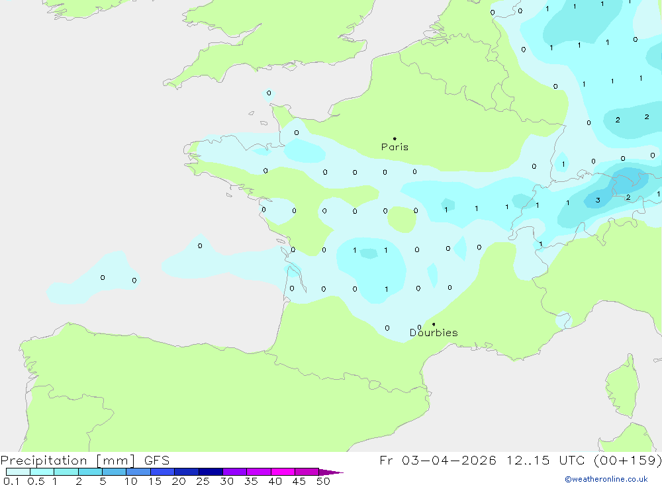Click the legend scale label 0.1
The height and width of the screenshot is (485, 662).
pos(11,481)
